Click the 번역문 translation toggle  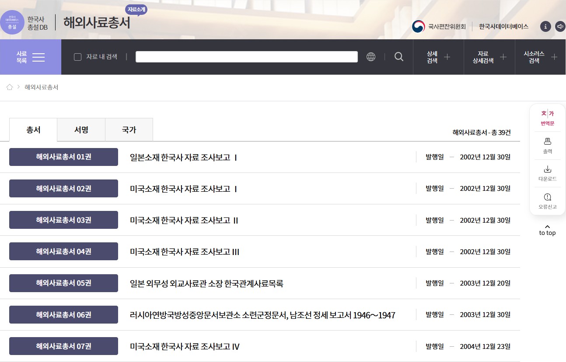click(x=547, y=118)
